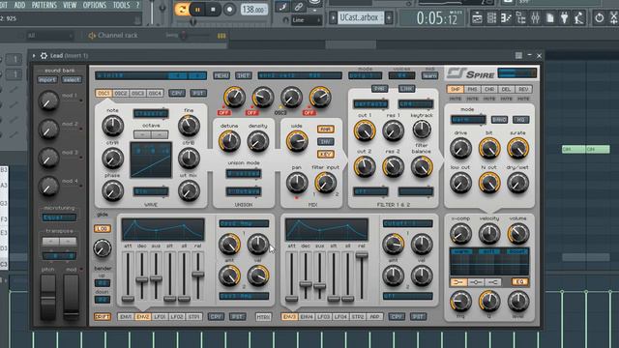Click the Spire MENU button
Viewport: 619px width, 348px height.
[x=221, y=75]
